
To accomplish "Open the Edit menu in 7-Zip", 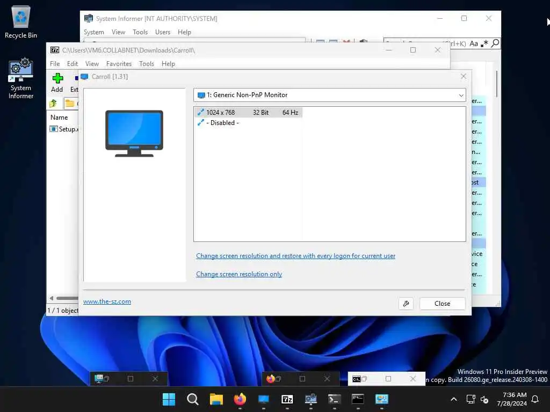I will tap(73, 64).
